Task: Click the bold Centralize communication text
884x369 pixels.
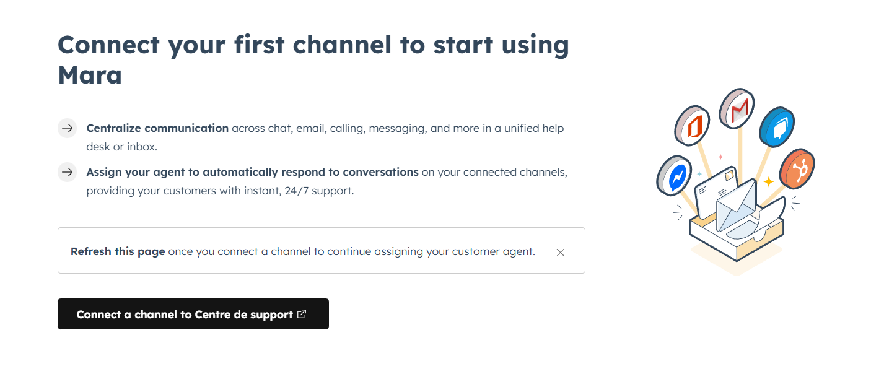Action: [157, 128]
